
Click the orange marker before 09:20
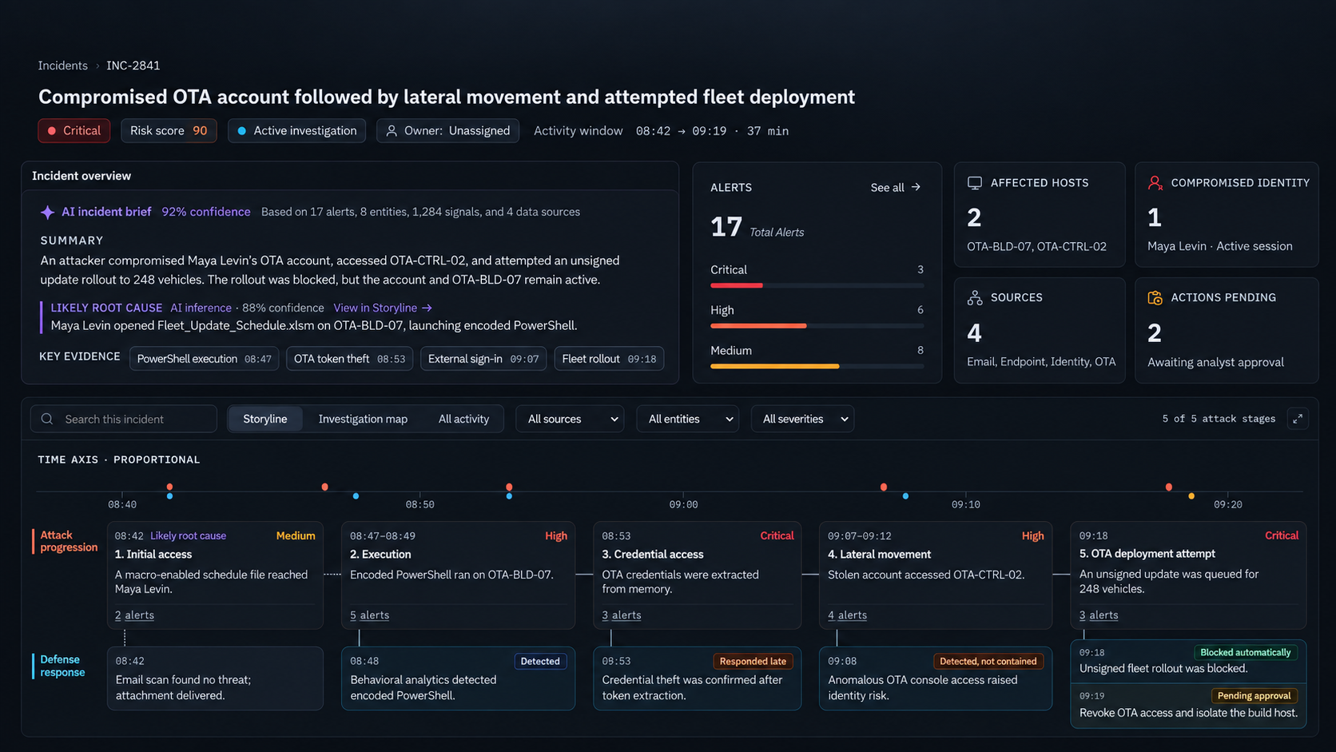pos(1191,496)
